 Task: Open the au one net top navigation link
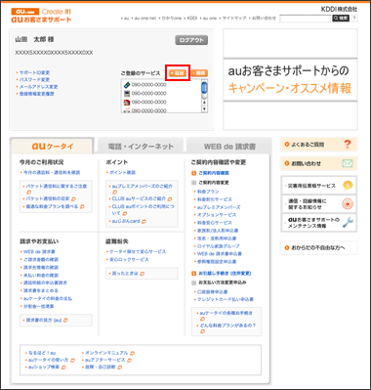click(145, 19)
